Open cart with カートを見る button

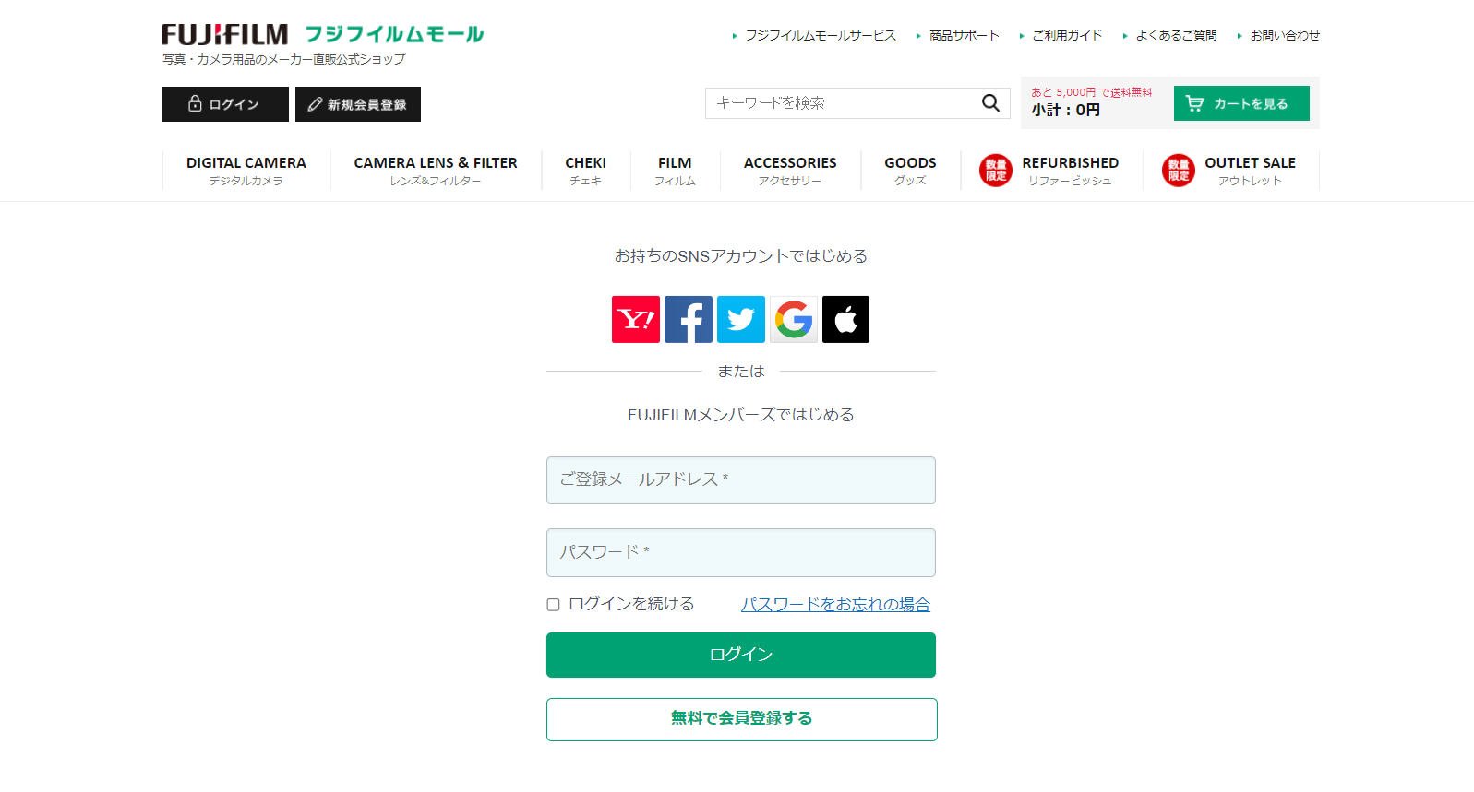click(x=1240, y=103)
